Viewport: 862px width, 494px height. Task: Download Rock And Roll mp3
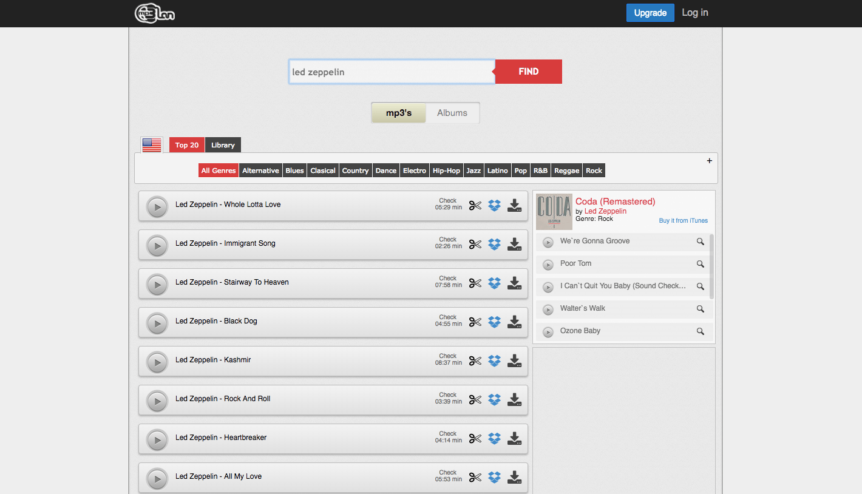pos(515,400)
